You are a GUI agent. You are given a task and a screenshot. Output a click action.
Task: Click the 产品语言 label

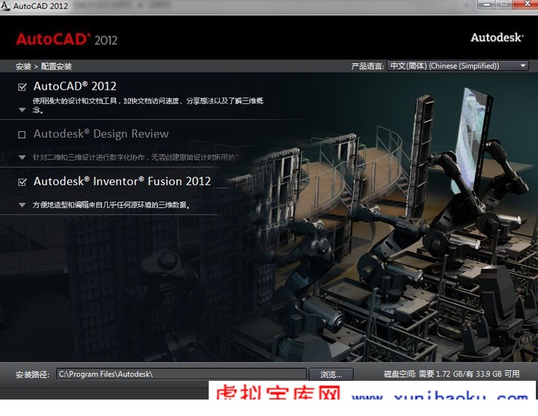(x=367, y=66)
